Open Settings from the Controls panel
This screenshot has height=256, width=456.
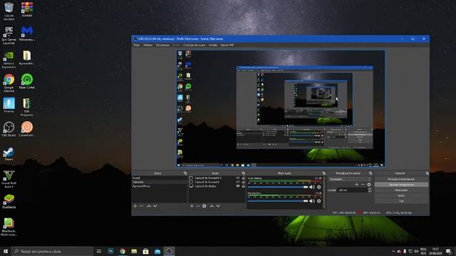coord(401,196)
